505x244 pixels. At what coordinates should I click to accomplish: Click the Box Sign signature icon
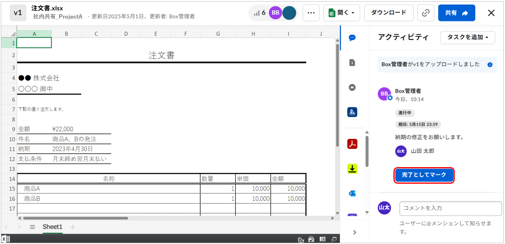coord(352,112)
